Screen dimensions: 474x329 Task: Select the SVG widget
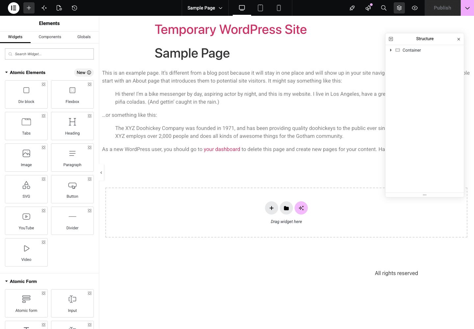coord(26,189)
